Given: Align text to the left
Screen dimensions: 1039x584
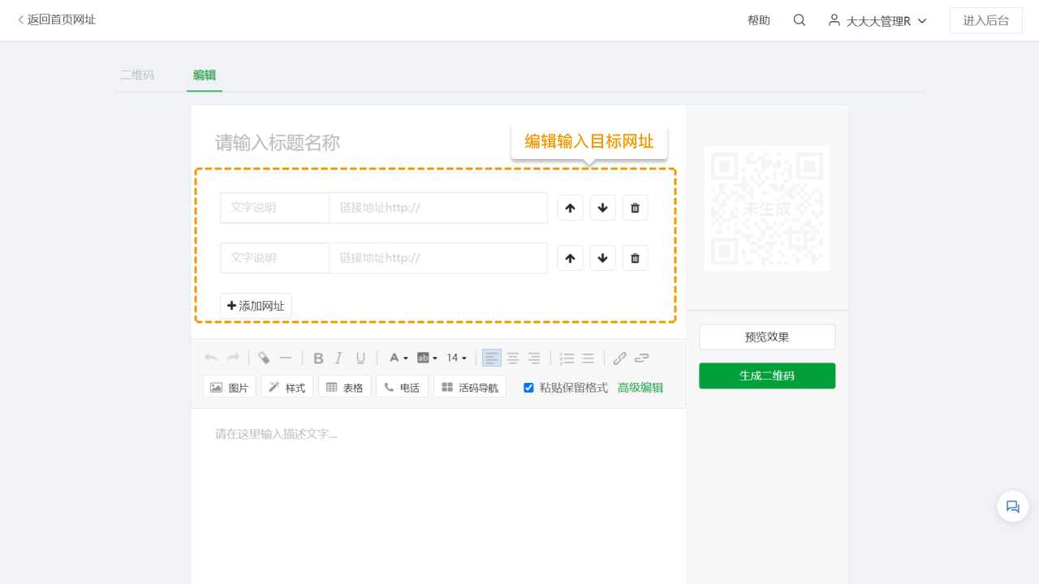Looking at the screenshot, I should click(492, 358).
